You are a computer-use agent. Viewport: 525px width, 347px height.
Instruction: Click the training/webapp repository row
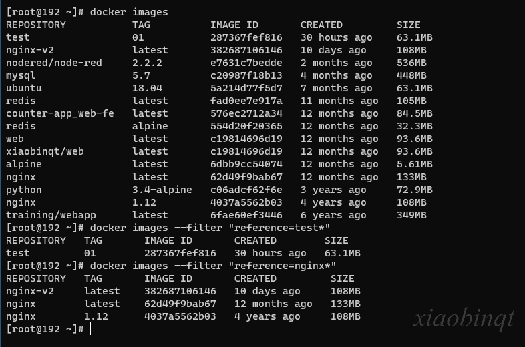[x=216, y=215]
